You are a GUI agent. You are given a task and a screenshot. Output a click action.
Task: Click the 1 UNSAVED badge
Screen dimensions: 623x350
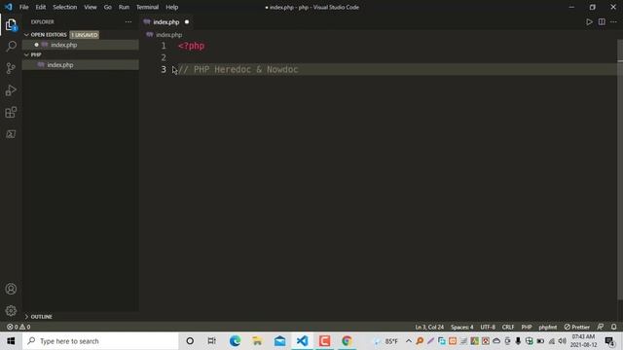[x=85, y=35]
